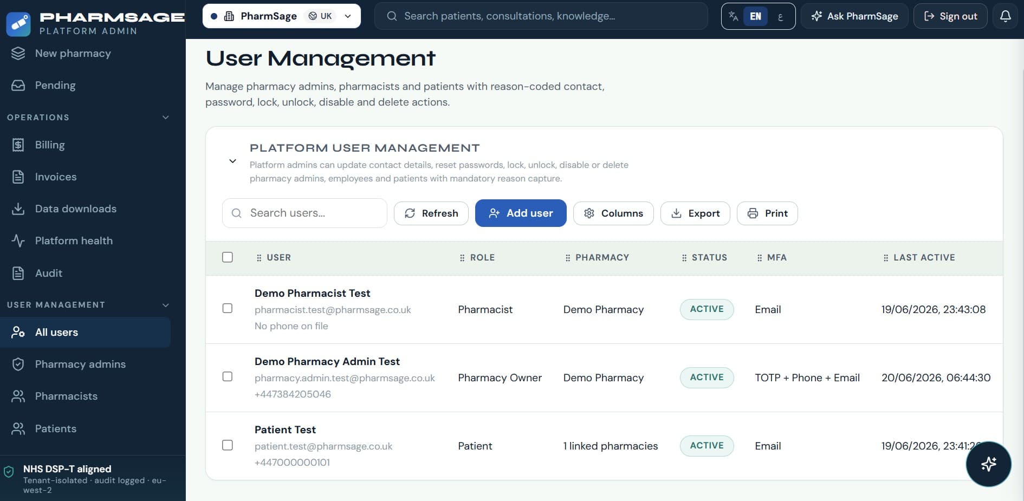Check the Demo Pharmacy Admin Test row checkbox

pos(228,376)
